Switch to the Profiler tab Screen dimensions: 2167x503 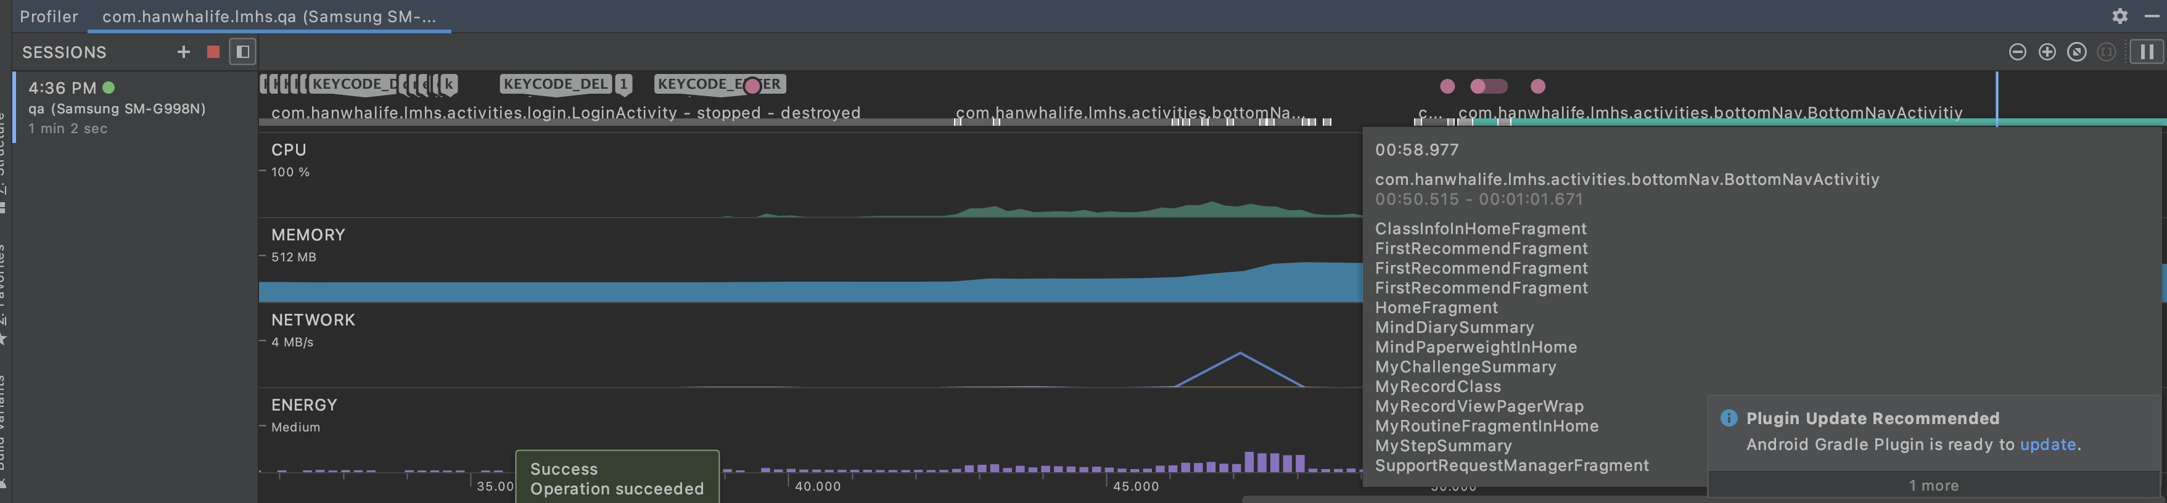[x=49, y=16]
